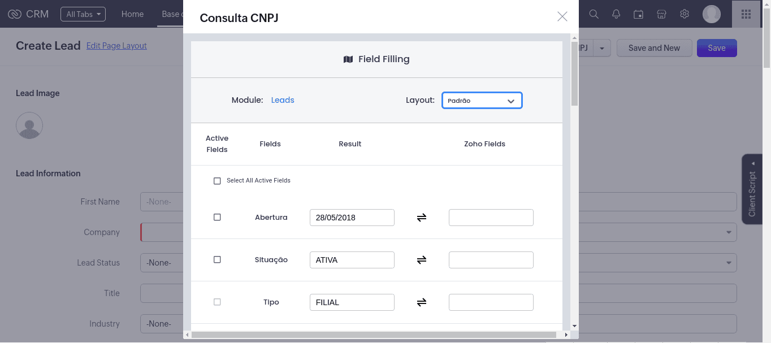Open the settings gear icon
The height and width of the screenshot is (343, 771).
[x=685, y=14]
